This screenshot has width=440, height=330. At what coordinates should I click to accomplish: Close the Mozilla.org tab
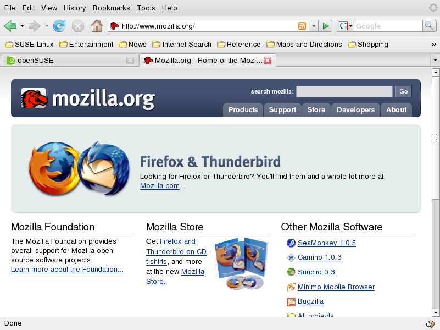pos(268,61)
